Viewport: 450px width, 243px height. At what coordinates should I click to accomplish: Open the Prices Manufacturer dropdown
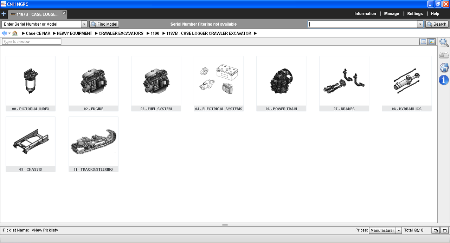(x=385, y=230)
